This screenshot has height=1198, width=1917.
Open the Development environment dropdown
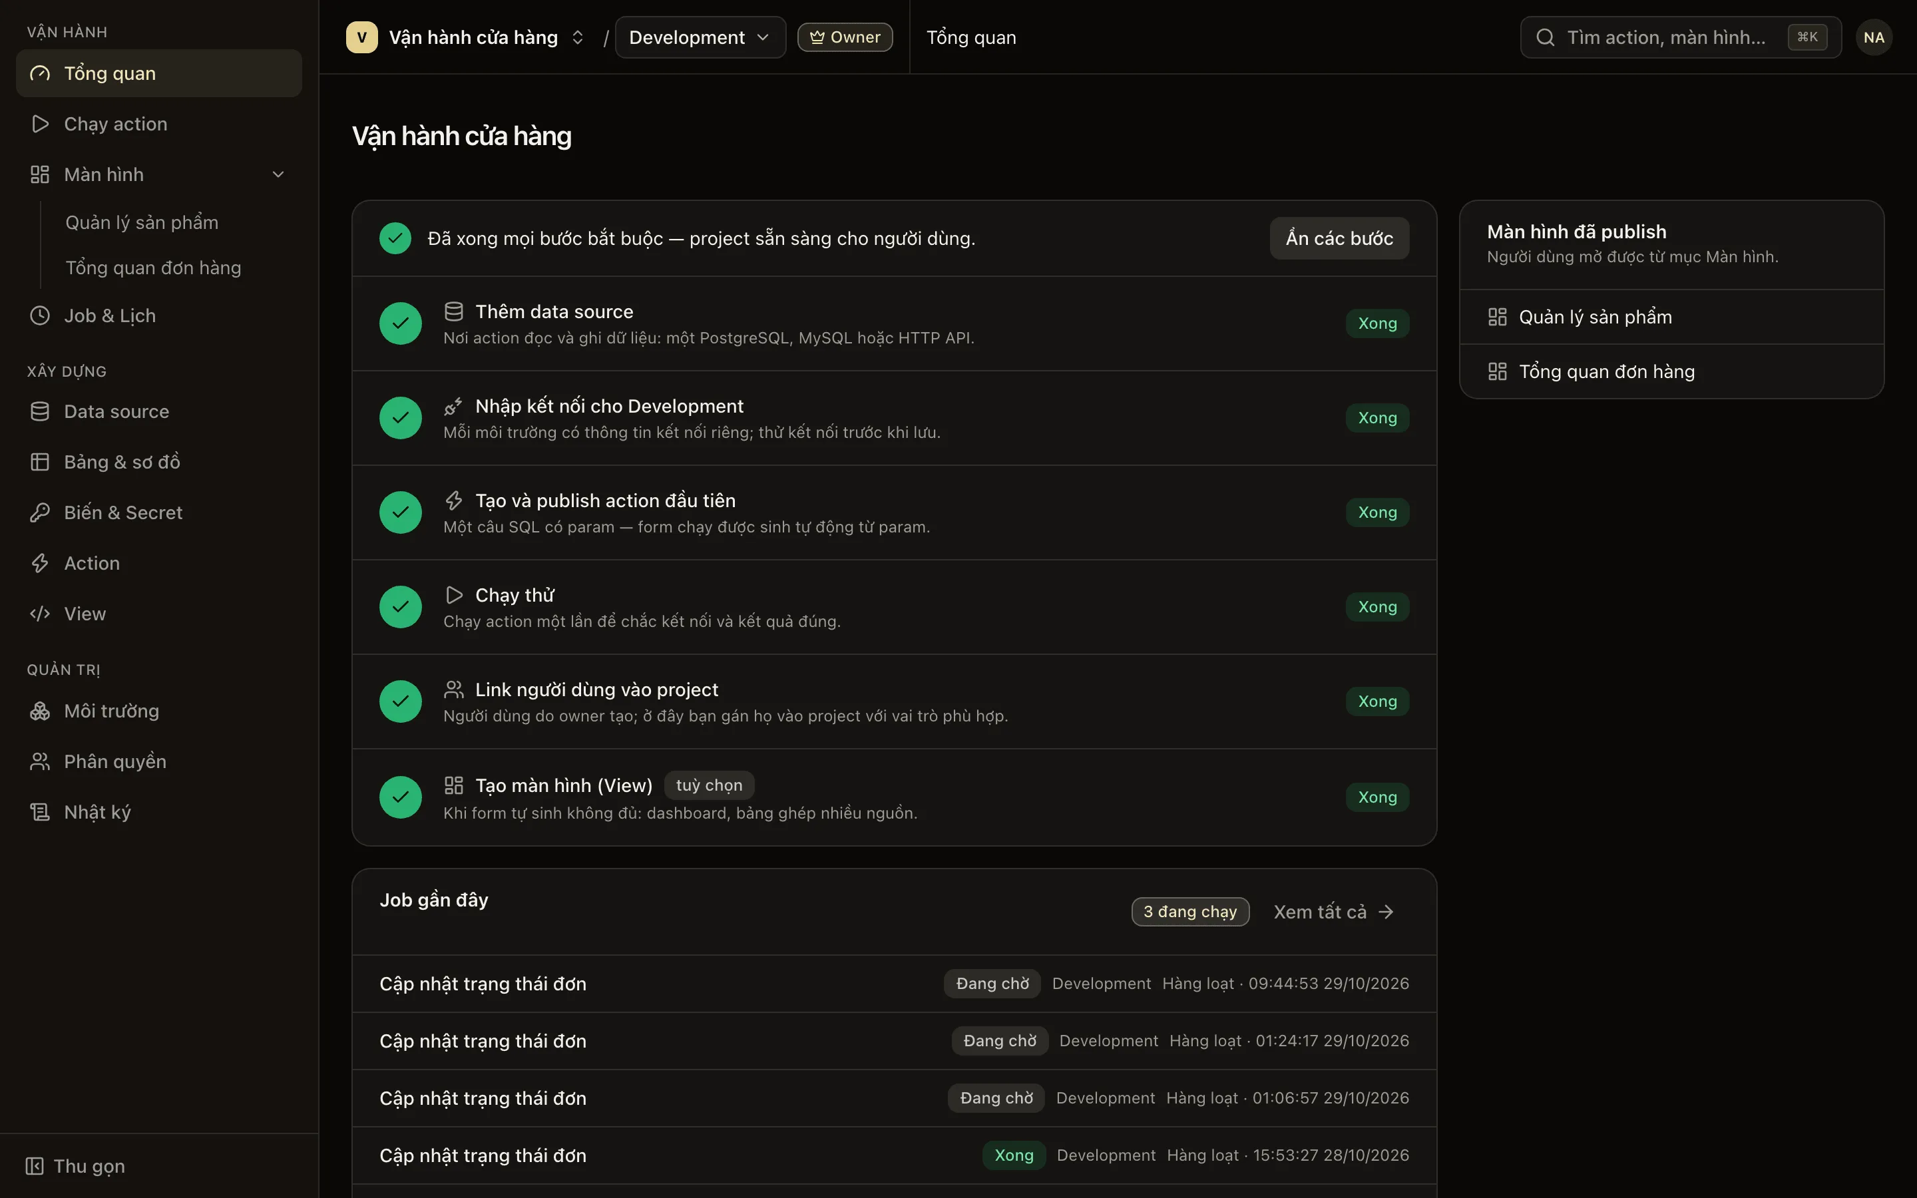[x=700, y=37]
